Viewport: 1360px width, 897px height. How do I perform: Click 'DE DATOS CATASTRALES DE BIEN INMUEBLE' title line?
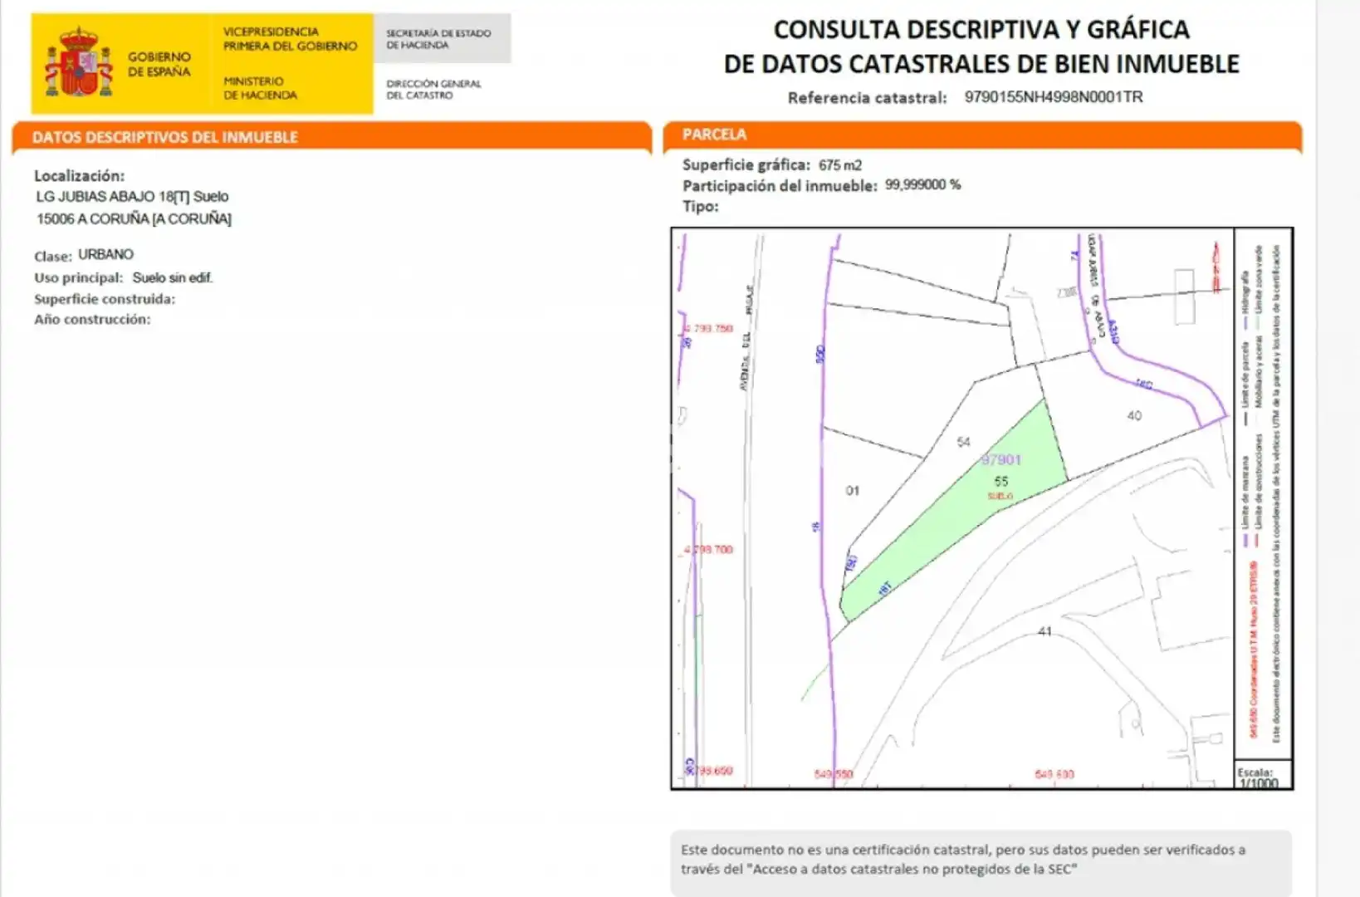point(981,64)
